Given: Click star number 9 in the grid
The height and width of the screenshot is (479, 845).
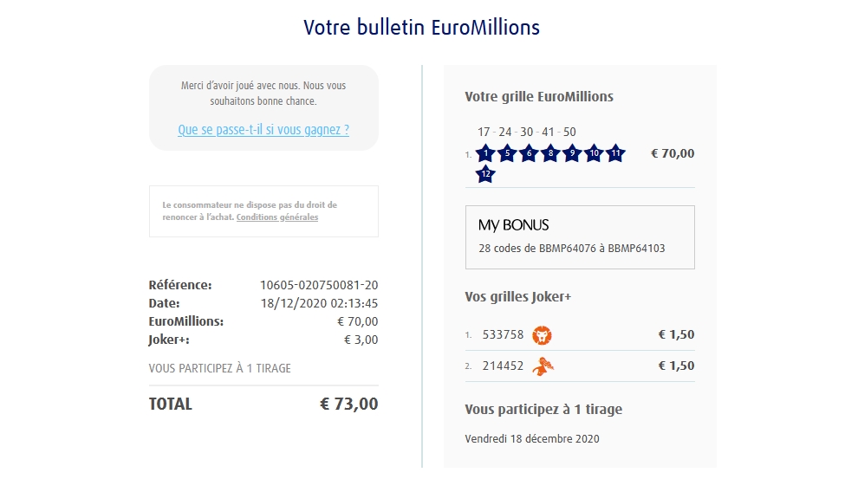Looking at the screenshot, I should [x=571, y=154].
